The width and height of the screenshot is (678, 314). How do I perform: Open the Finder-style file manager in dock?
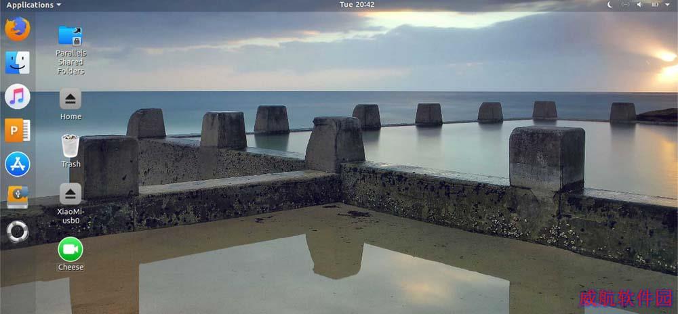18,62
